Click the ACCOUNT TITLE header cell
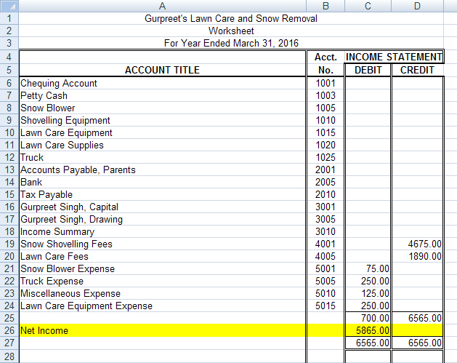Screen dimensions: 457x363 (162, 71)
